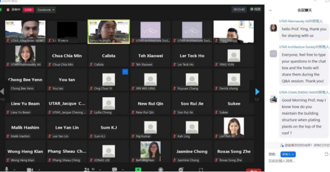Open the chat recipient 所有人 dropdown
This screenshot has height=172, width=330.
tap(288, 154)
